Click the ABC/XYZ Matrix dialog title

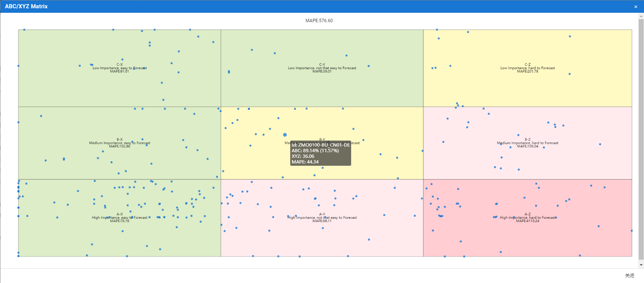tap(26, 6)
